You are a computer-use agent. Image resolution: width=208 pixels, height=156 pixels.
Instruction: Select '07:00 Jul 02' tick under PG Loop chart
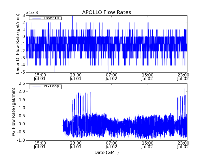pyautogui.click(x=112, y=145)
